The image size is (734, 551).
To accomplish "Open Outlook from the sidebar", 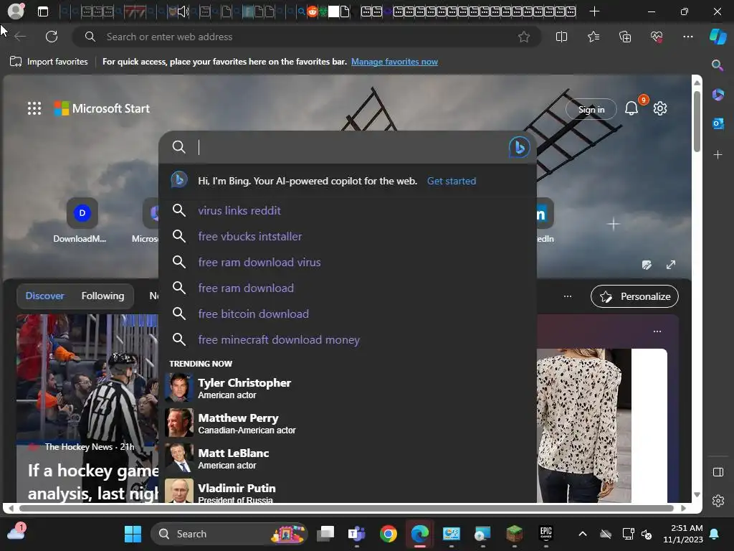I will 718,123.
